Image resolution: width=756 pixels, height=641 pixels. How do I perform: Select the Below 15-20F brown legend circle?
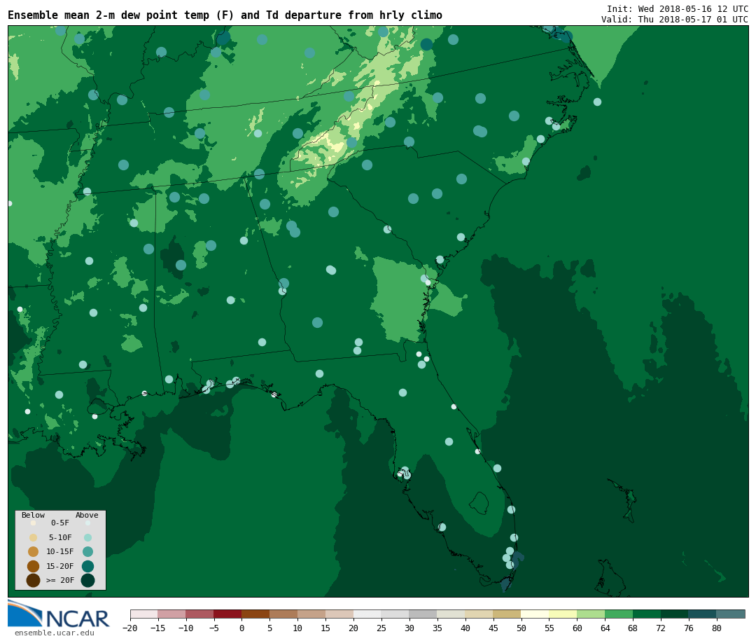(34, 566)
